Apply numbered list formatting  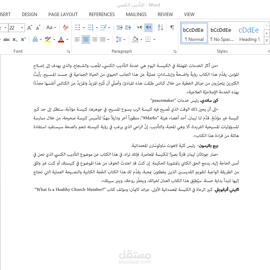click(91, 28)
